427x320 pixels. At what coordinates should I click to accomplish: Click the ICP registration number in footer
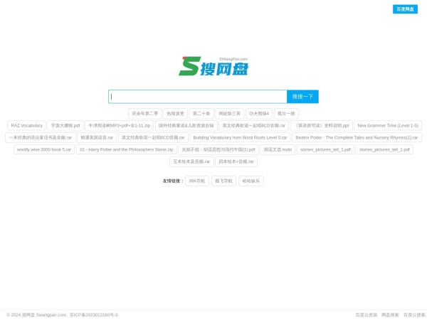94,314
